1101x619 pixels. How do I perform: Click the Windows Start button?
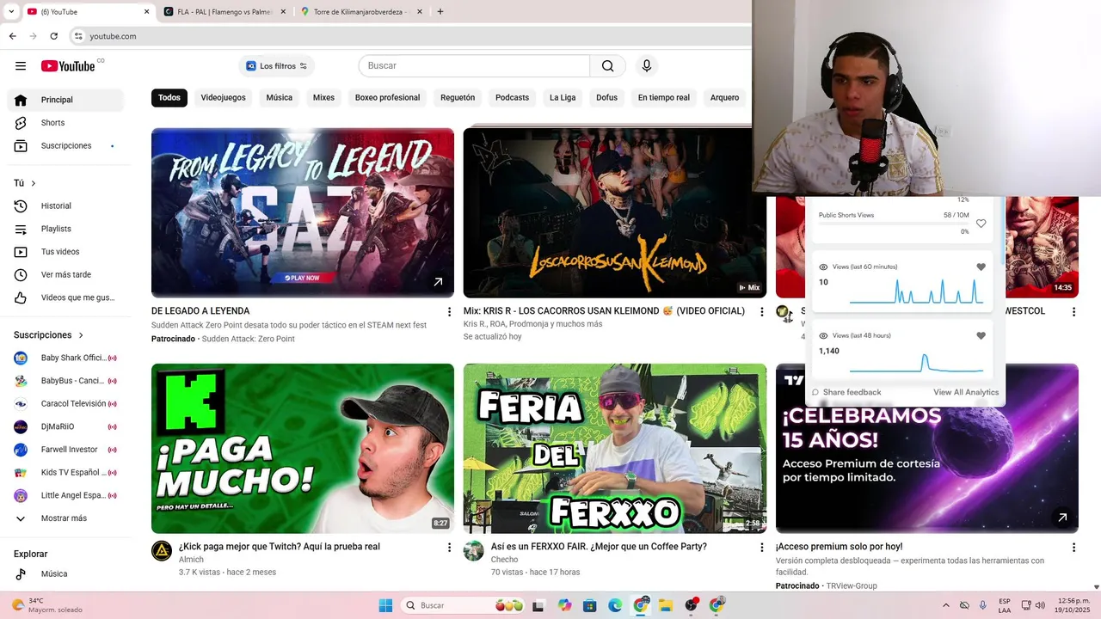(x=385, y=605)
